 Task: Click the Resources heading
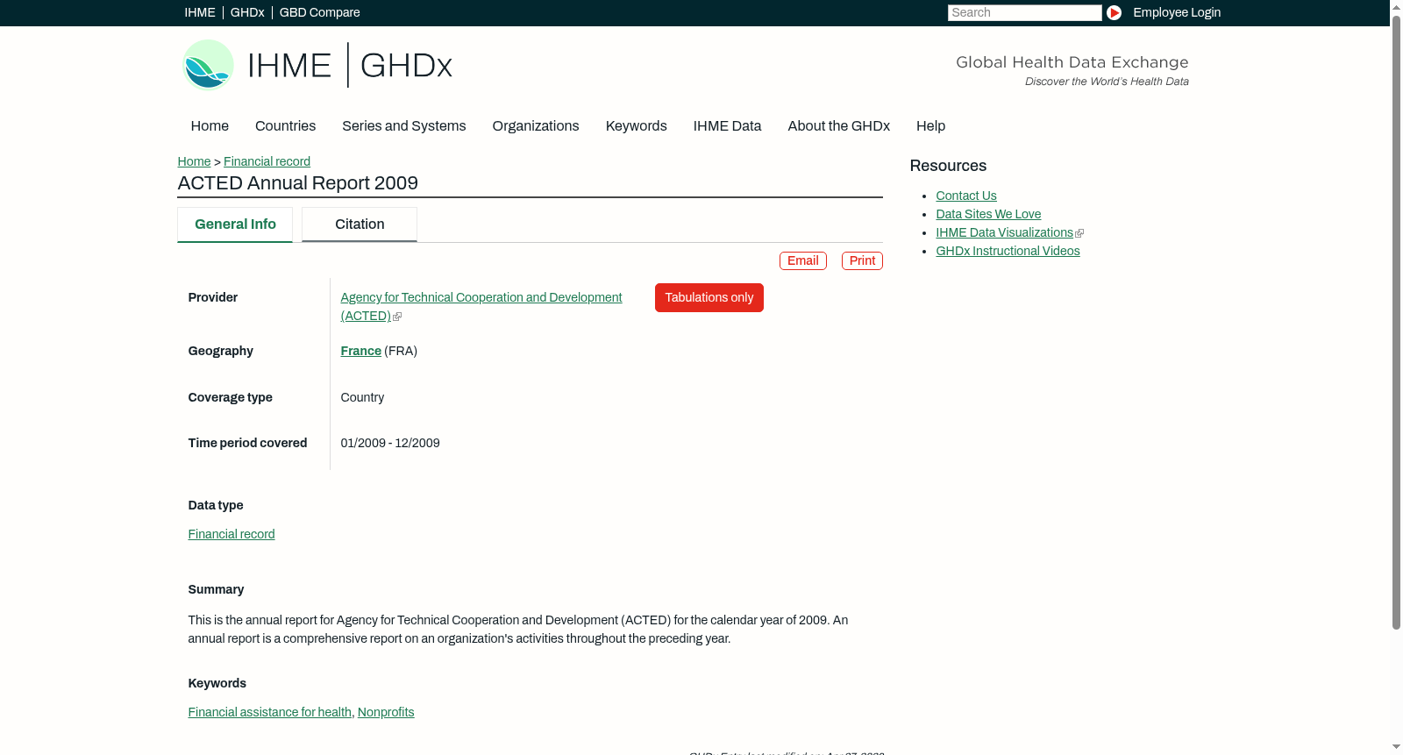(948, 166)
